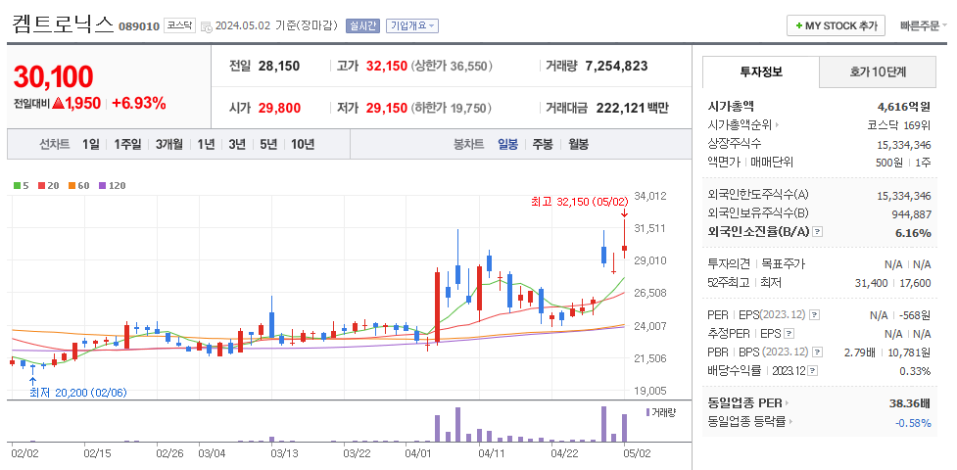Screen dimensions: 957x470
Task: Switch to the 호가10단계 tab
Action: pyautogui.click(x=877, y=72)
